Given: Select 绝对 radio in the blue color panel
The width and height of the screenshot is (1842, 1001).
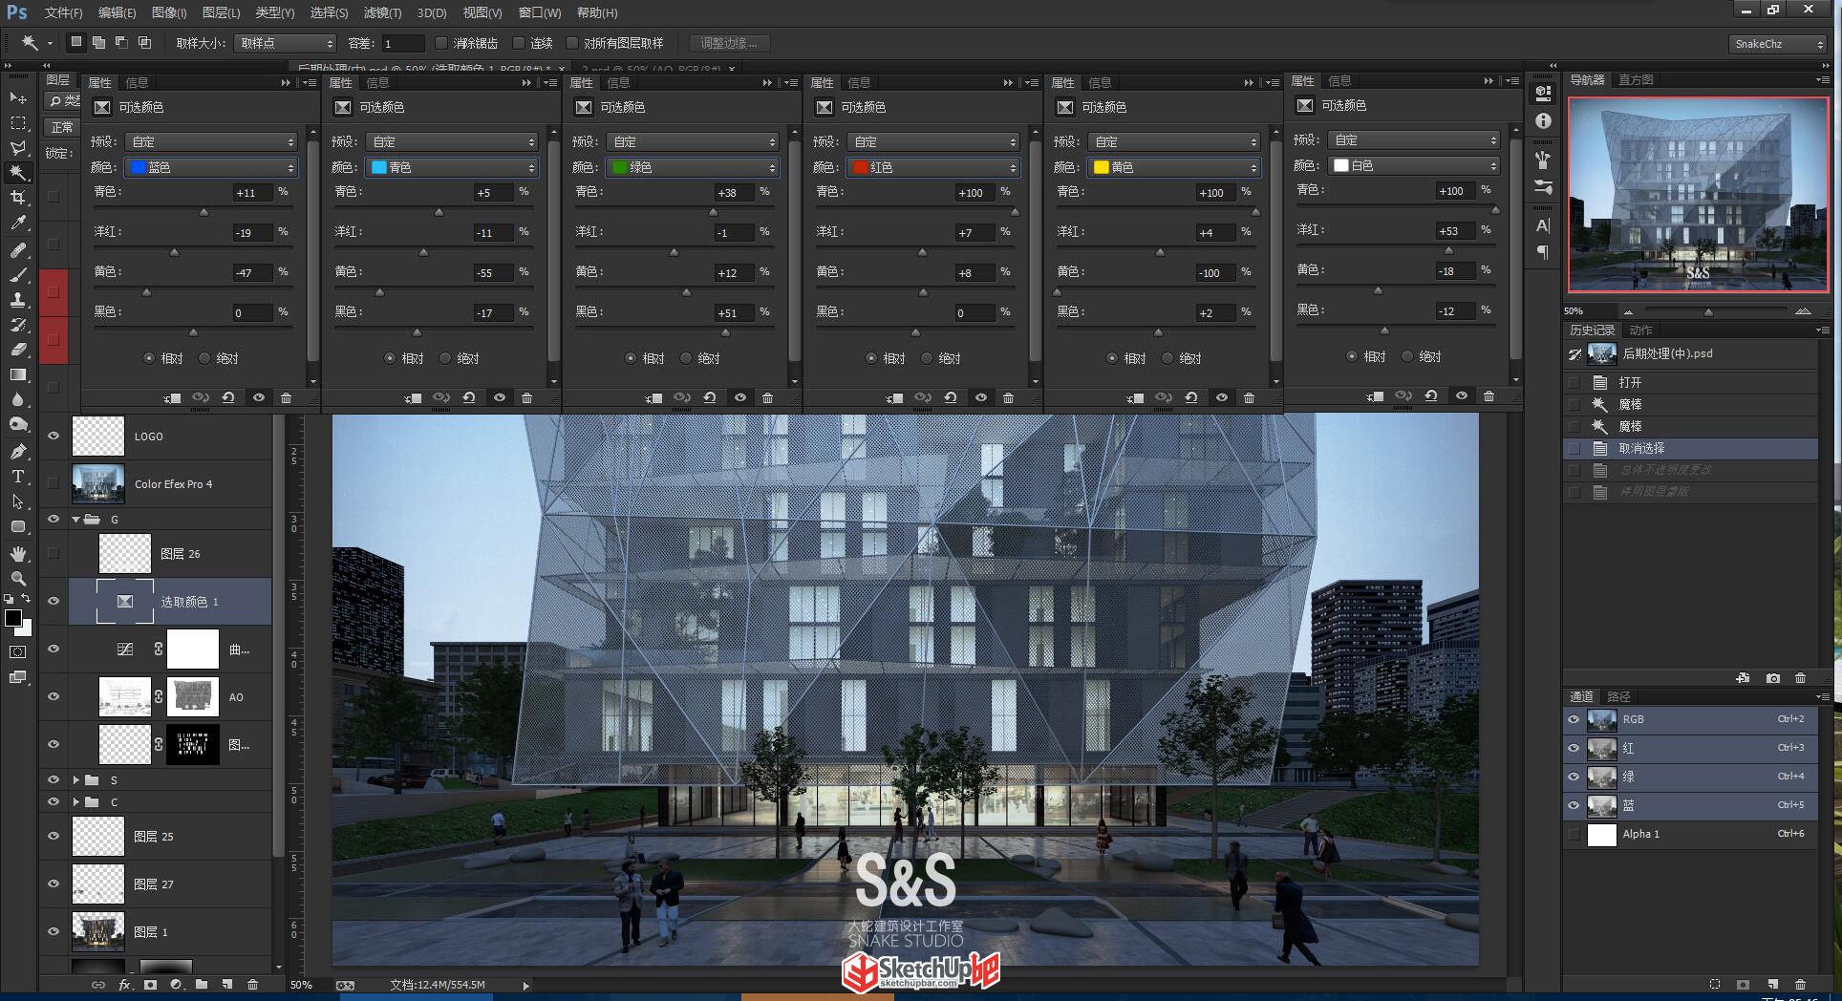Looking at the screenshot, I should tap(204, 358).
